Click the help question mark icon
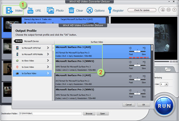Screen dimensions: 179x121 point(174,10)
